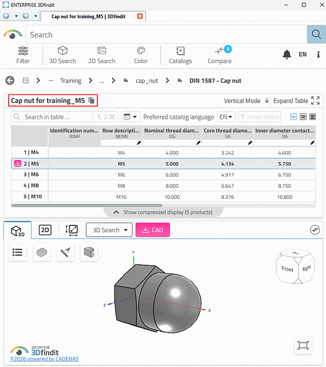This screenshot has width=326, height=367.
Task: Fit the 3D model to view
Action: (303, 345)
